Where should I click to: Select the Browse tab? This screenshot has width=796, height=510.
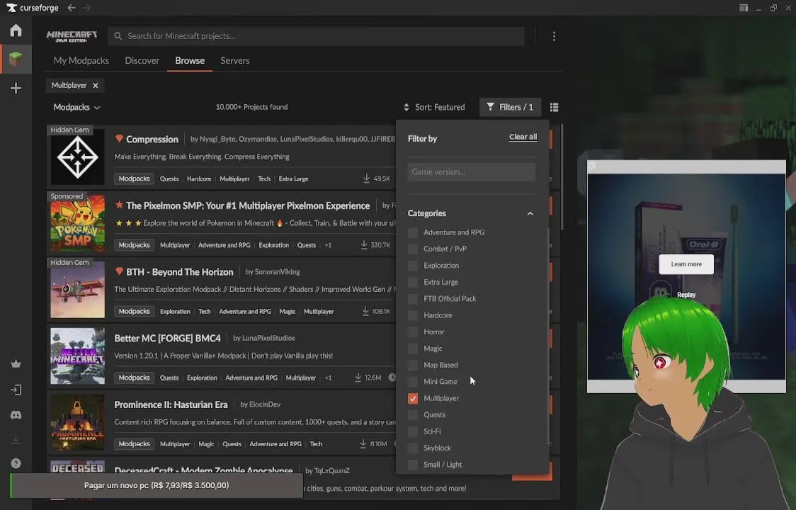[190, 60]
